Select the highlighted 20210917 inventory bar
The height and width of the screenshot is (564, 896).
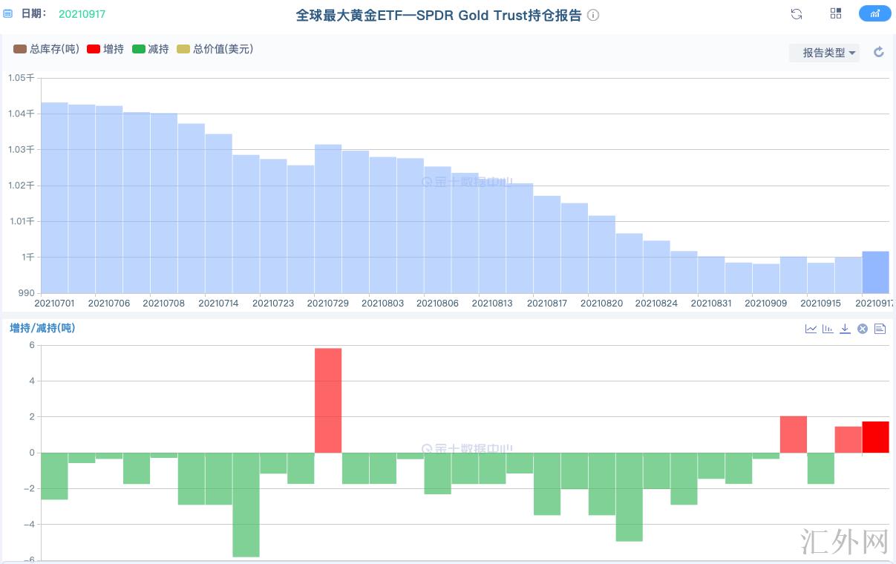875,272
